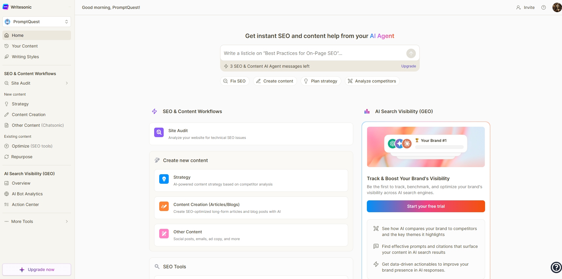Click the Writesonic logo icon
The width and height of the screenshot is (562, 279).
[6, 7]
